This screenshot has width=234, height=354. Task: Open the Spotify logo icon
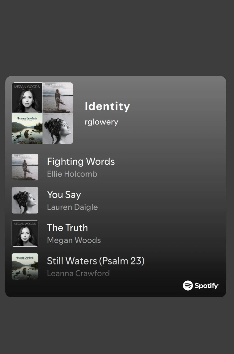coord(188,285)
